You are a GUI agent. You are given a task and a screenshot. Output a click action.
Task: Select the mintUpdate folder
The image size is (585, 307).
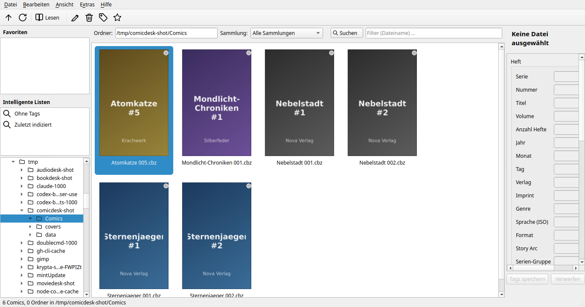tap(51, 275)
